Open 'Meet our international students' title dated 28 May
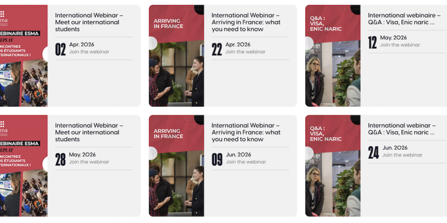Image resolution: width=447 pixels, height=223 pixels. pyautogui.click(x=89, y=132)
